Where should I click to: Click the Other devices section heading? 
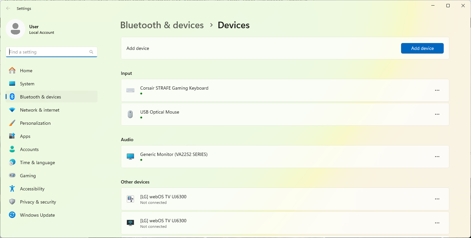pos(135,182)
